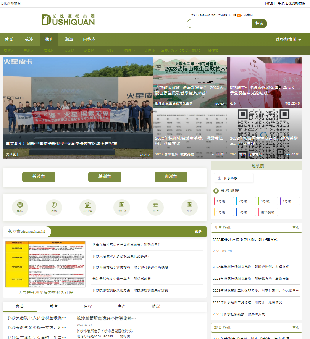Screen dimensions: 310x339
Task: Select metro 3号线 green line
Action: tap(268, 201)
